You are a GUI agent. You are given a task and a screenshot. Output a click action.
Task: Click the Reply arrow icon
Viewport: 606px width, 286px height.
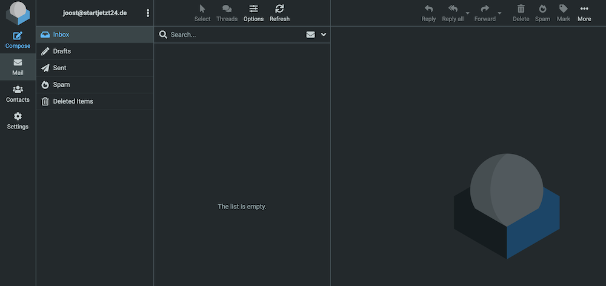tap(428, 9)
